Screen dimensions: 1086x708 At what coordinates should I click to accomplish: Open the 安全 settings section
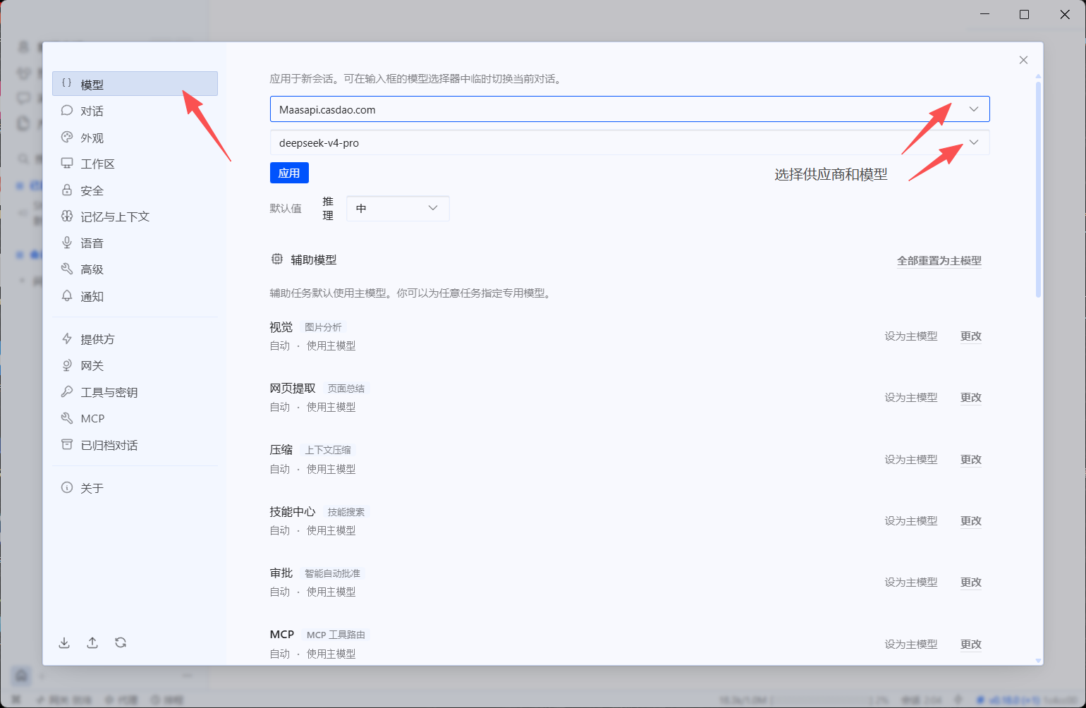pyautogui.click(x=135, y=190)
